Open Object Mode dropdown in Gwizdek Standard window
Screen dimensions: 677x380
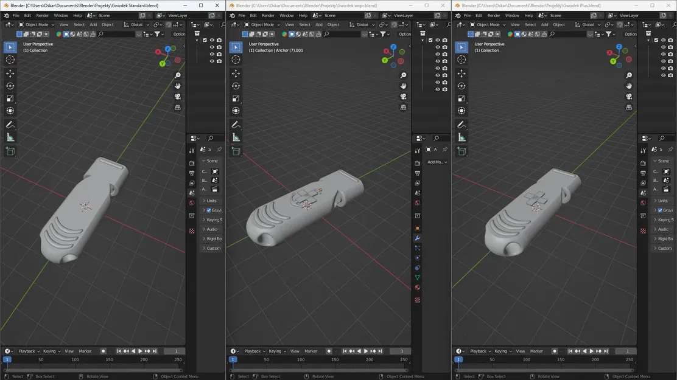coord(37,25)
